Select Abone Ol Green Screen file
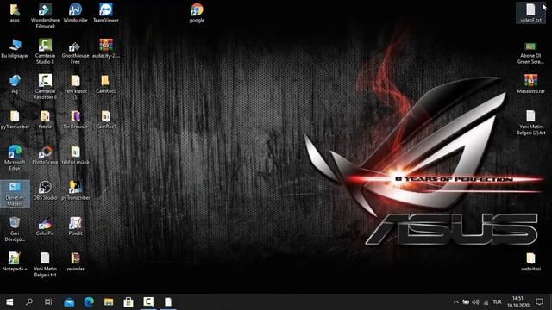This screenshot has height=310, width=552. coord(530,53)
